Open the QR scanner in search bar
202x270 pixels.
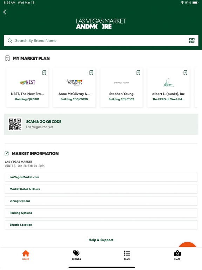pyautogui.click(x=192, y=41)
